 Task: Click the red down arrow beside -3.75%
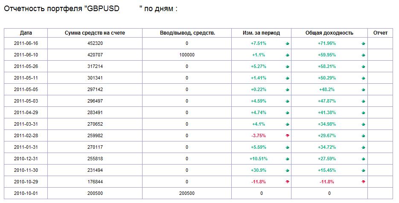pyautogui.click(x=287, y=136)
